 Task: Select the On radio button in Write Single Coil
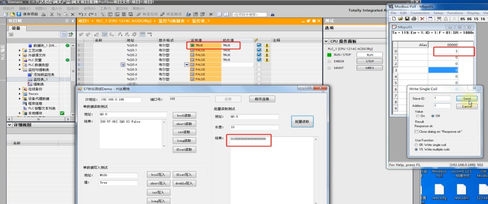(417, 116)
